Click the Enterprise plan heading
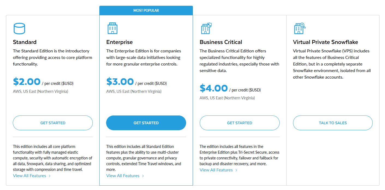Image resolution: width=385 pixels, height=190 pixels. [x=120, y=42]
